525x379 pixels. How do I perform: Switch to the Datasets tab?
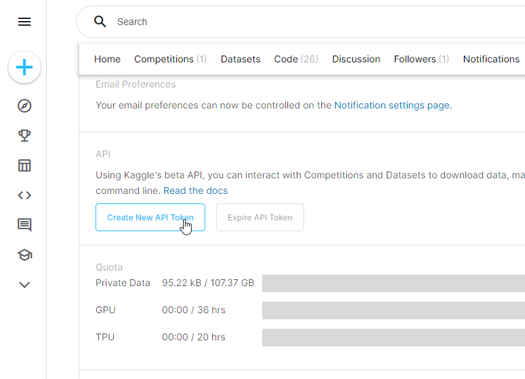click(240, 59)
